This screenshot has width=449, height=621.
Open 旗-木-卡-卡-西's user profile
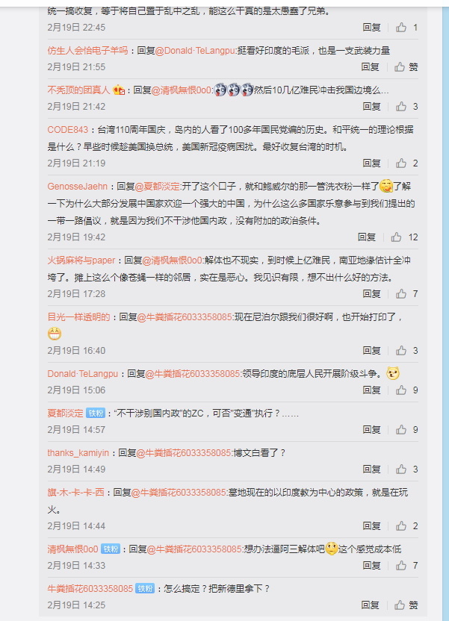(x=75, y=493)
